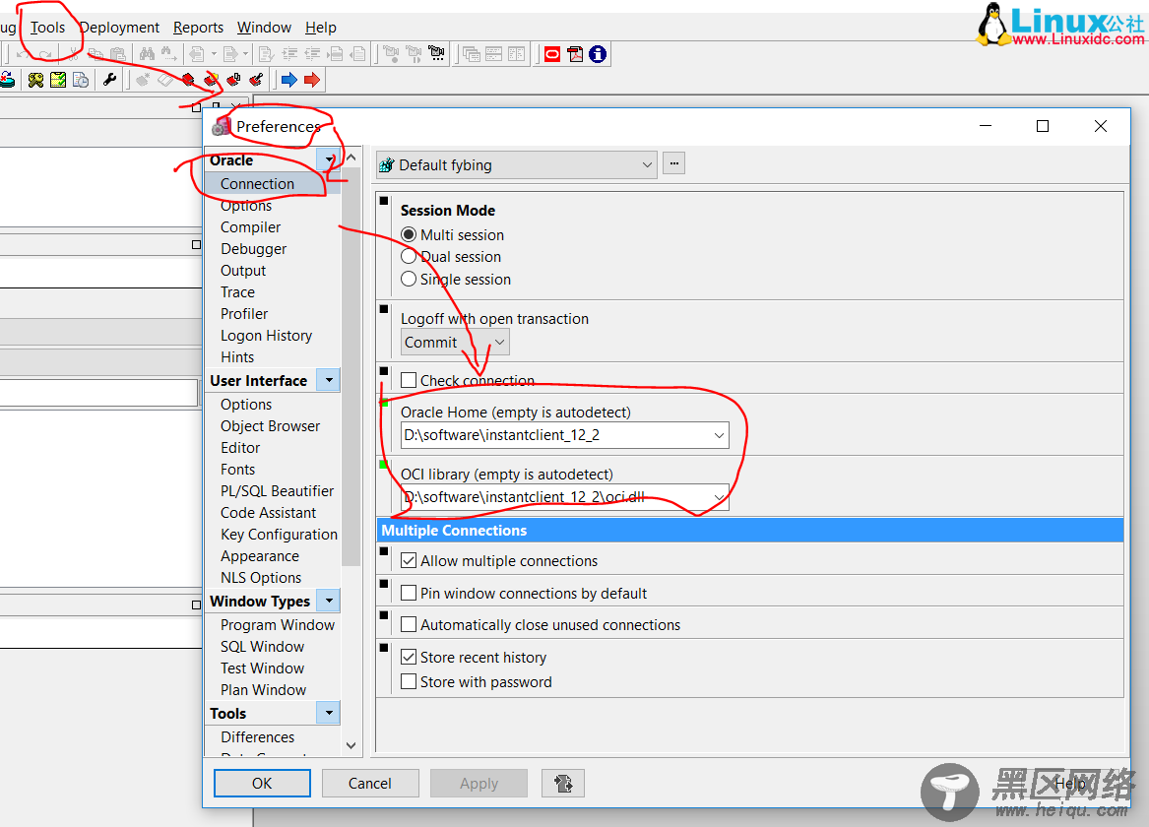Viewport: 1149px width, 827px height.
Task: Click the preference set icon button beside Apply
Action: 563,783
